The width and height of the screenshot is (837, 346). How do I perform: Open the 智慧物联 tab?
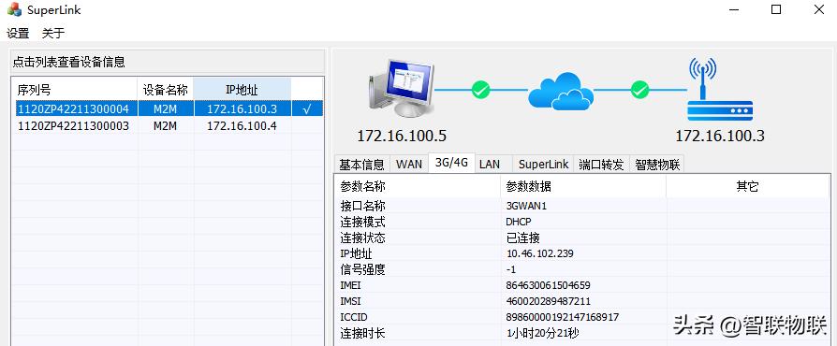tap(657, 165)
